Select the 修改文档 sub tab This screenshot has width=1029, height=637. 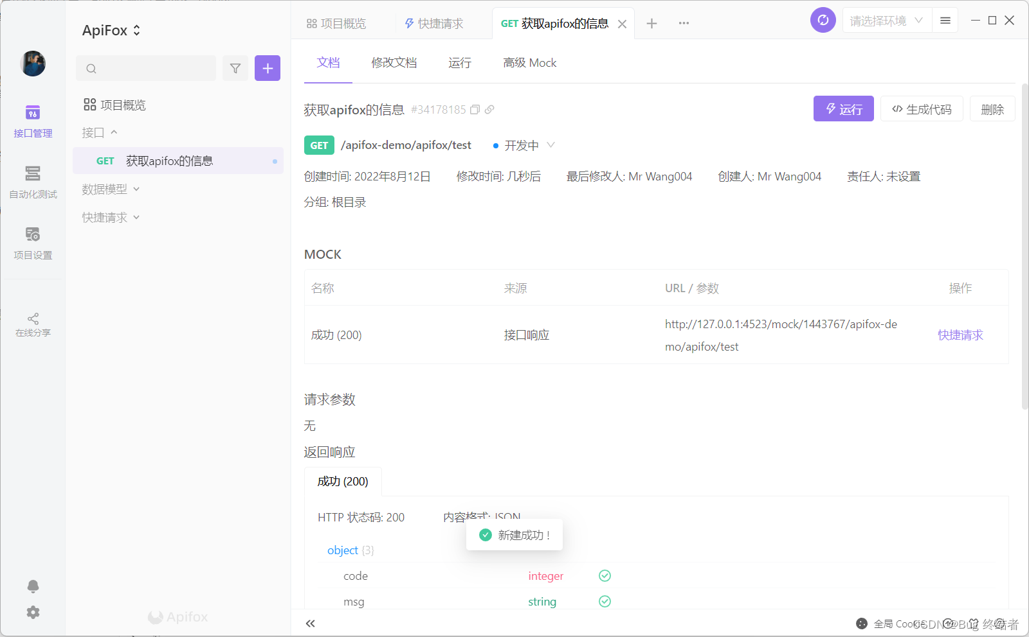pyautogui.click(x=394, y=63)
